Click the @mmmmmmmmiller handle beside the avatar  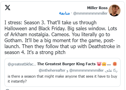click(90, 13)
